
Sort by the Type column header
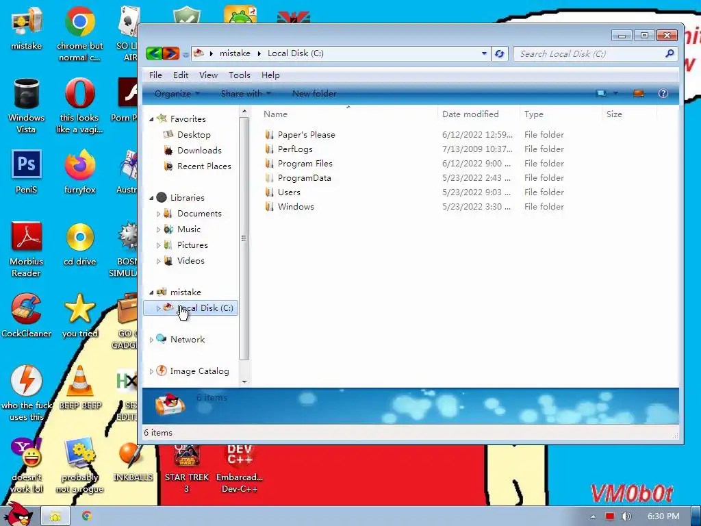[x=561, y=114]
